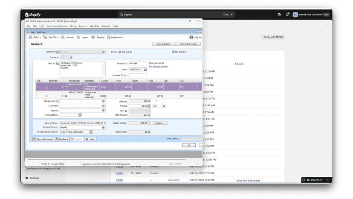This screenshot has width=353, height=199.
Task: Click the Journal Memo field
Action: (x=82, y=123)
